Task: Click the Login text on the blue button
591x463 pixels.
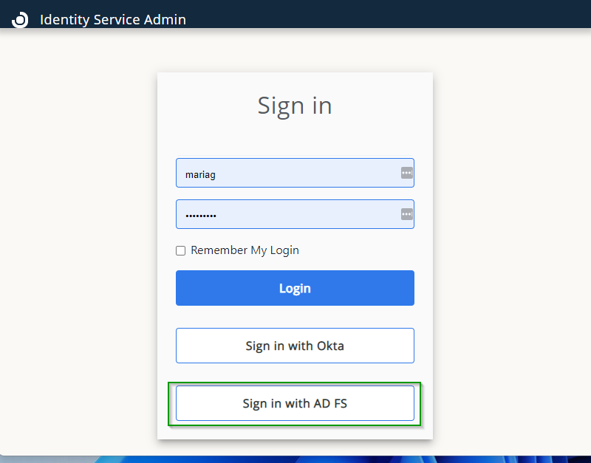Action: [x=295, y=288]
